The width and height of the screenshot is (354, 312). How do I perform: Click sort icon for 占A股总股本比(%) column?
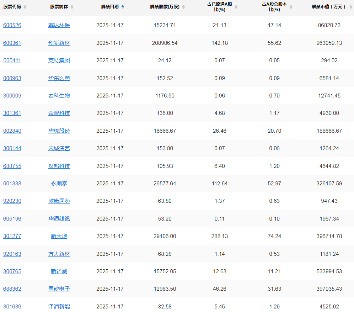click(x=291, y=7)
